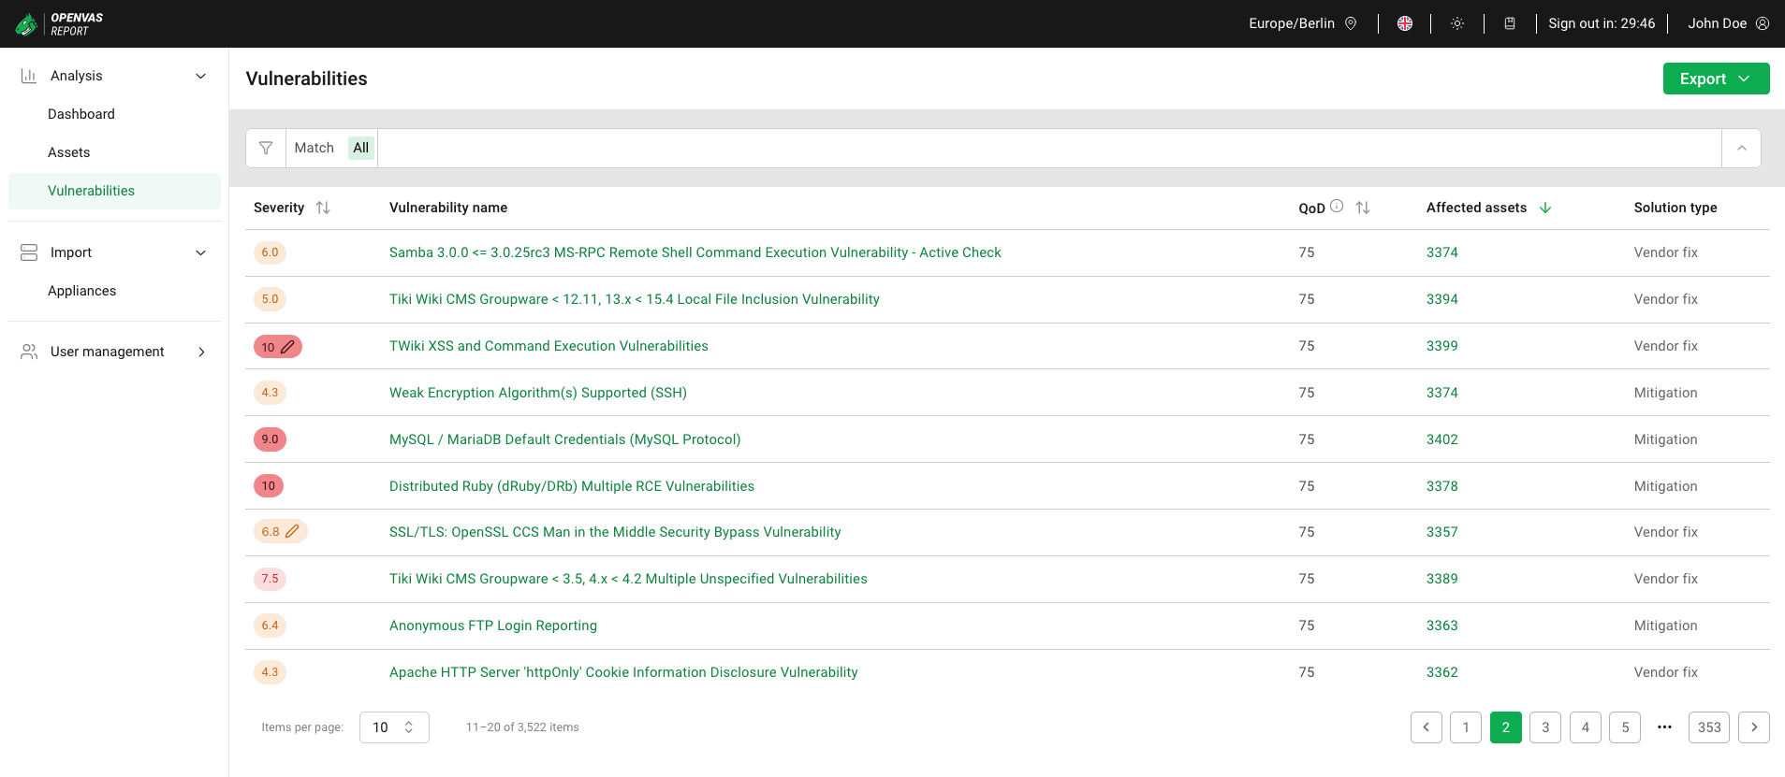This screenshot has width=1785, height=777.
Task: Show QoD info tooltip icon
Action: point(1337,207)
